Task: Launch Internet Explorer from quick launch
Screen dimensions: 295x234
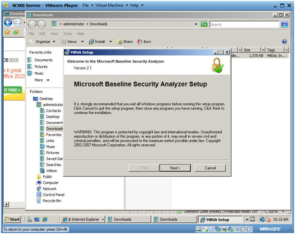Action: [45, 219]
